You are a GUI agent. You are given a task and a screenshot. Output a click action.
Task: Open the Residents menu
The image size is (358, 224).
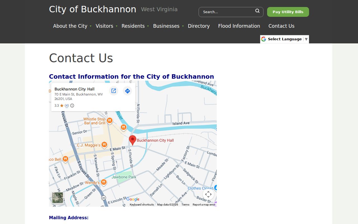click(x=133, y=26)
